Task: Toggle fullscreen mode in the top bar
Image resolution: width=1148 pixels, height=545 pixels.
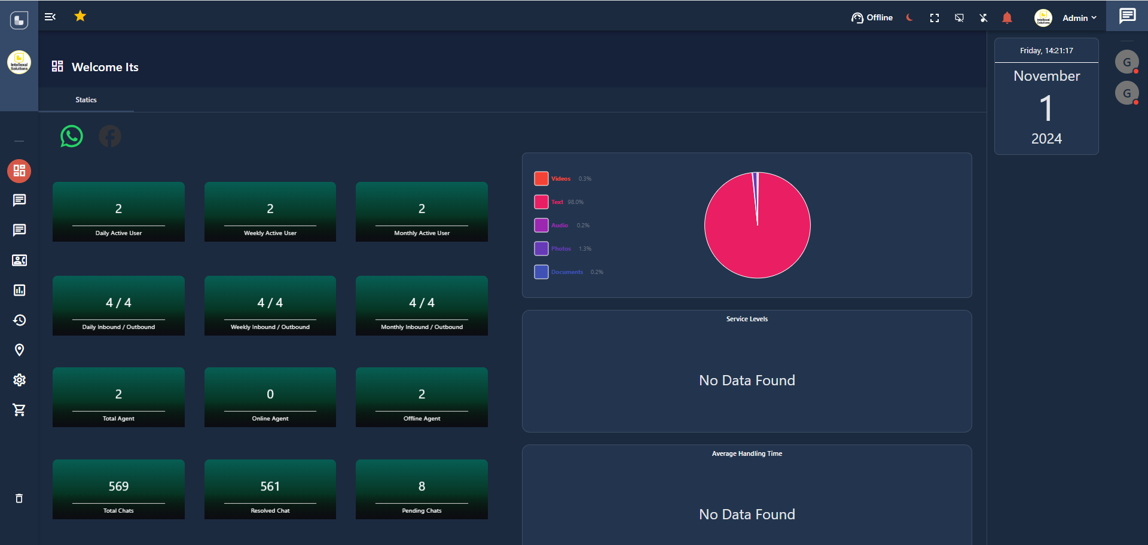Action: 935,18
